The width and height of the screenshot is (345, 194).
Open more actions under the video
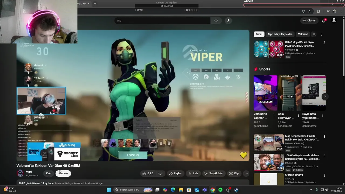pos(246,174)
